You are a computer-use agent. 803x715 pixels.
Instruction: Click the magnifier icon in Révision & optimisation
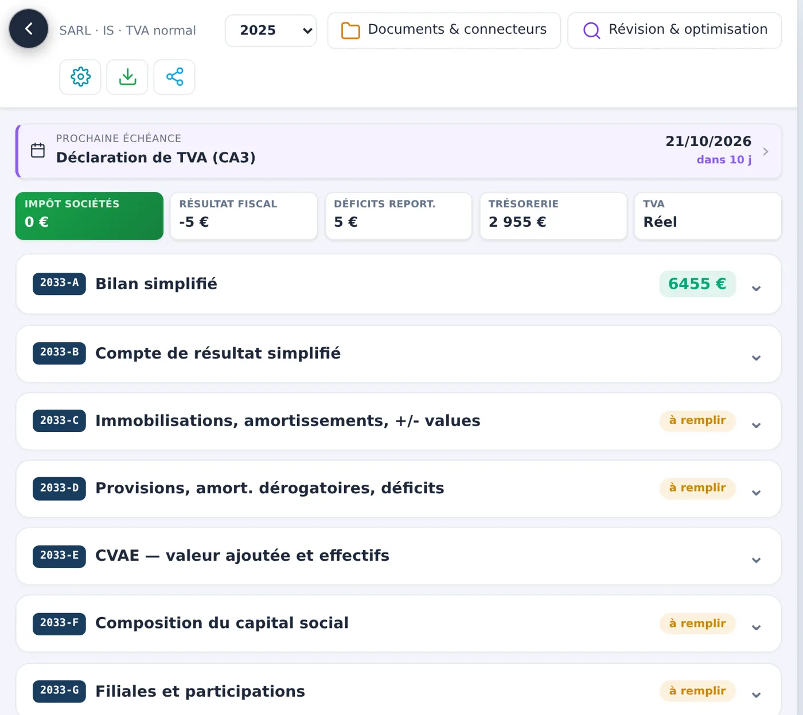point(591,30)
